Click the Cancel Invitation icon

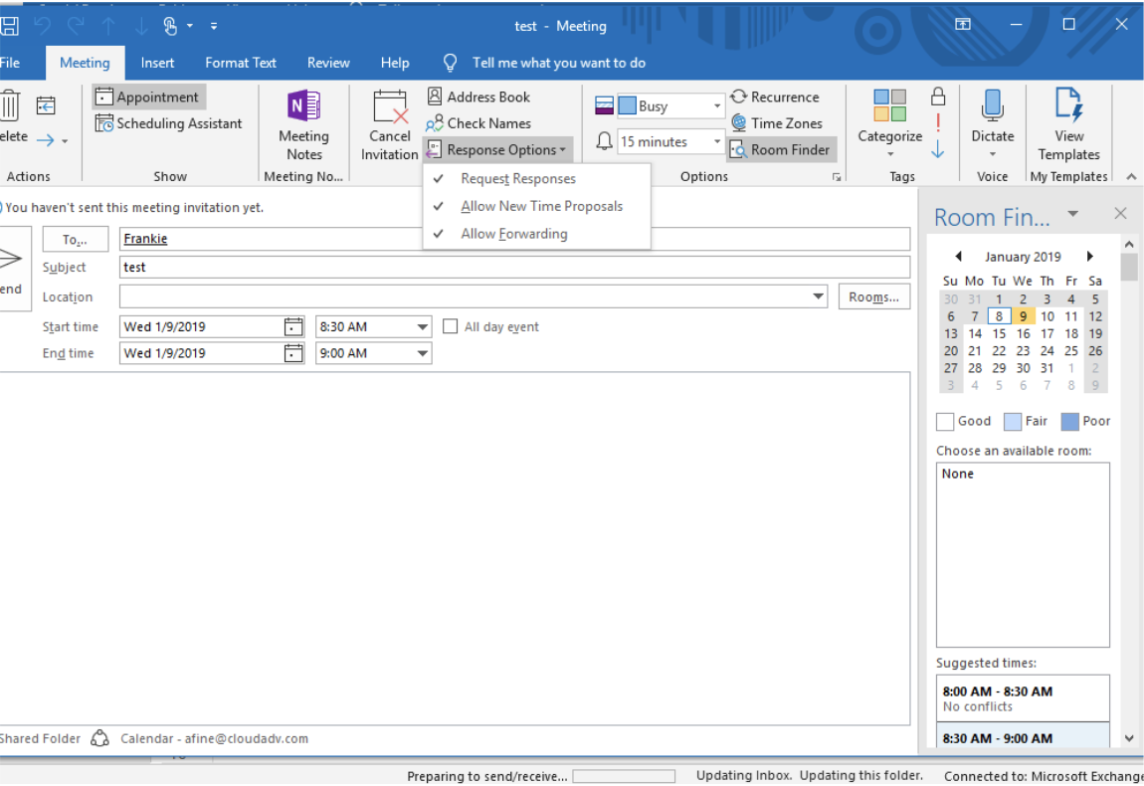click(x=389, y=107)
